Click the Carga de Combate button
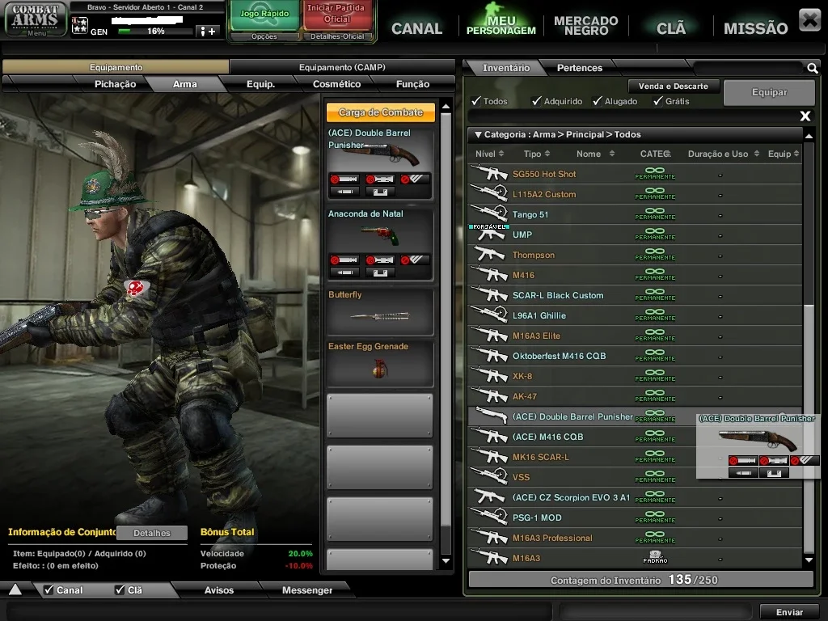 coord(381,112)
